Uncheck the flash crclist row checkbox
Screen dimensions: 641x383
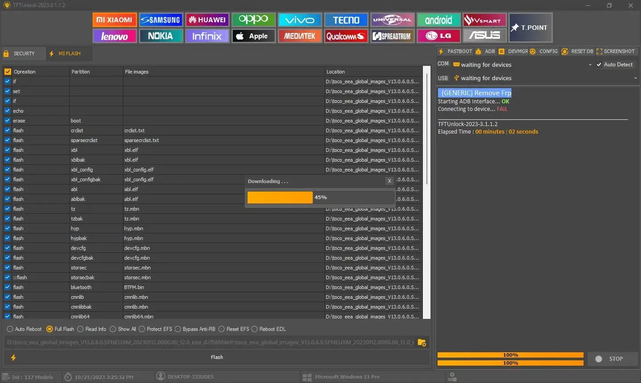7,130
